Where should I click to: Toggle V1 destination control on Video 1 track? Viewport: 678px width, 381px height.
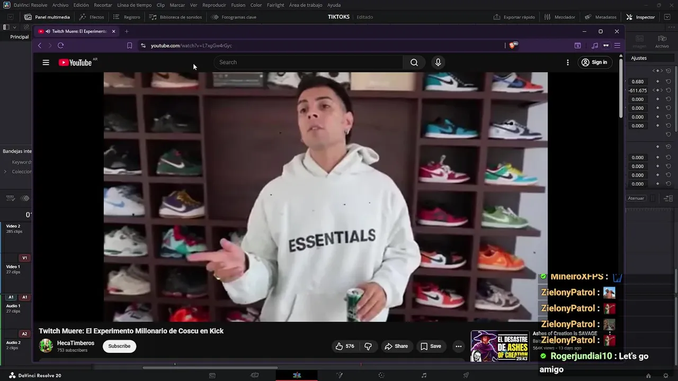click(24, 258)
